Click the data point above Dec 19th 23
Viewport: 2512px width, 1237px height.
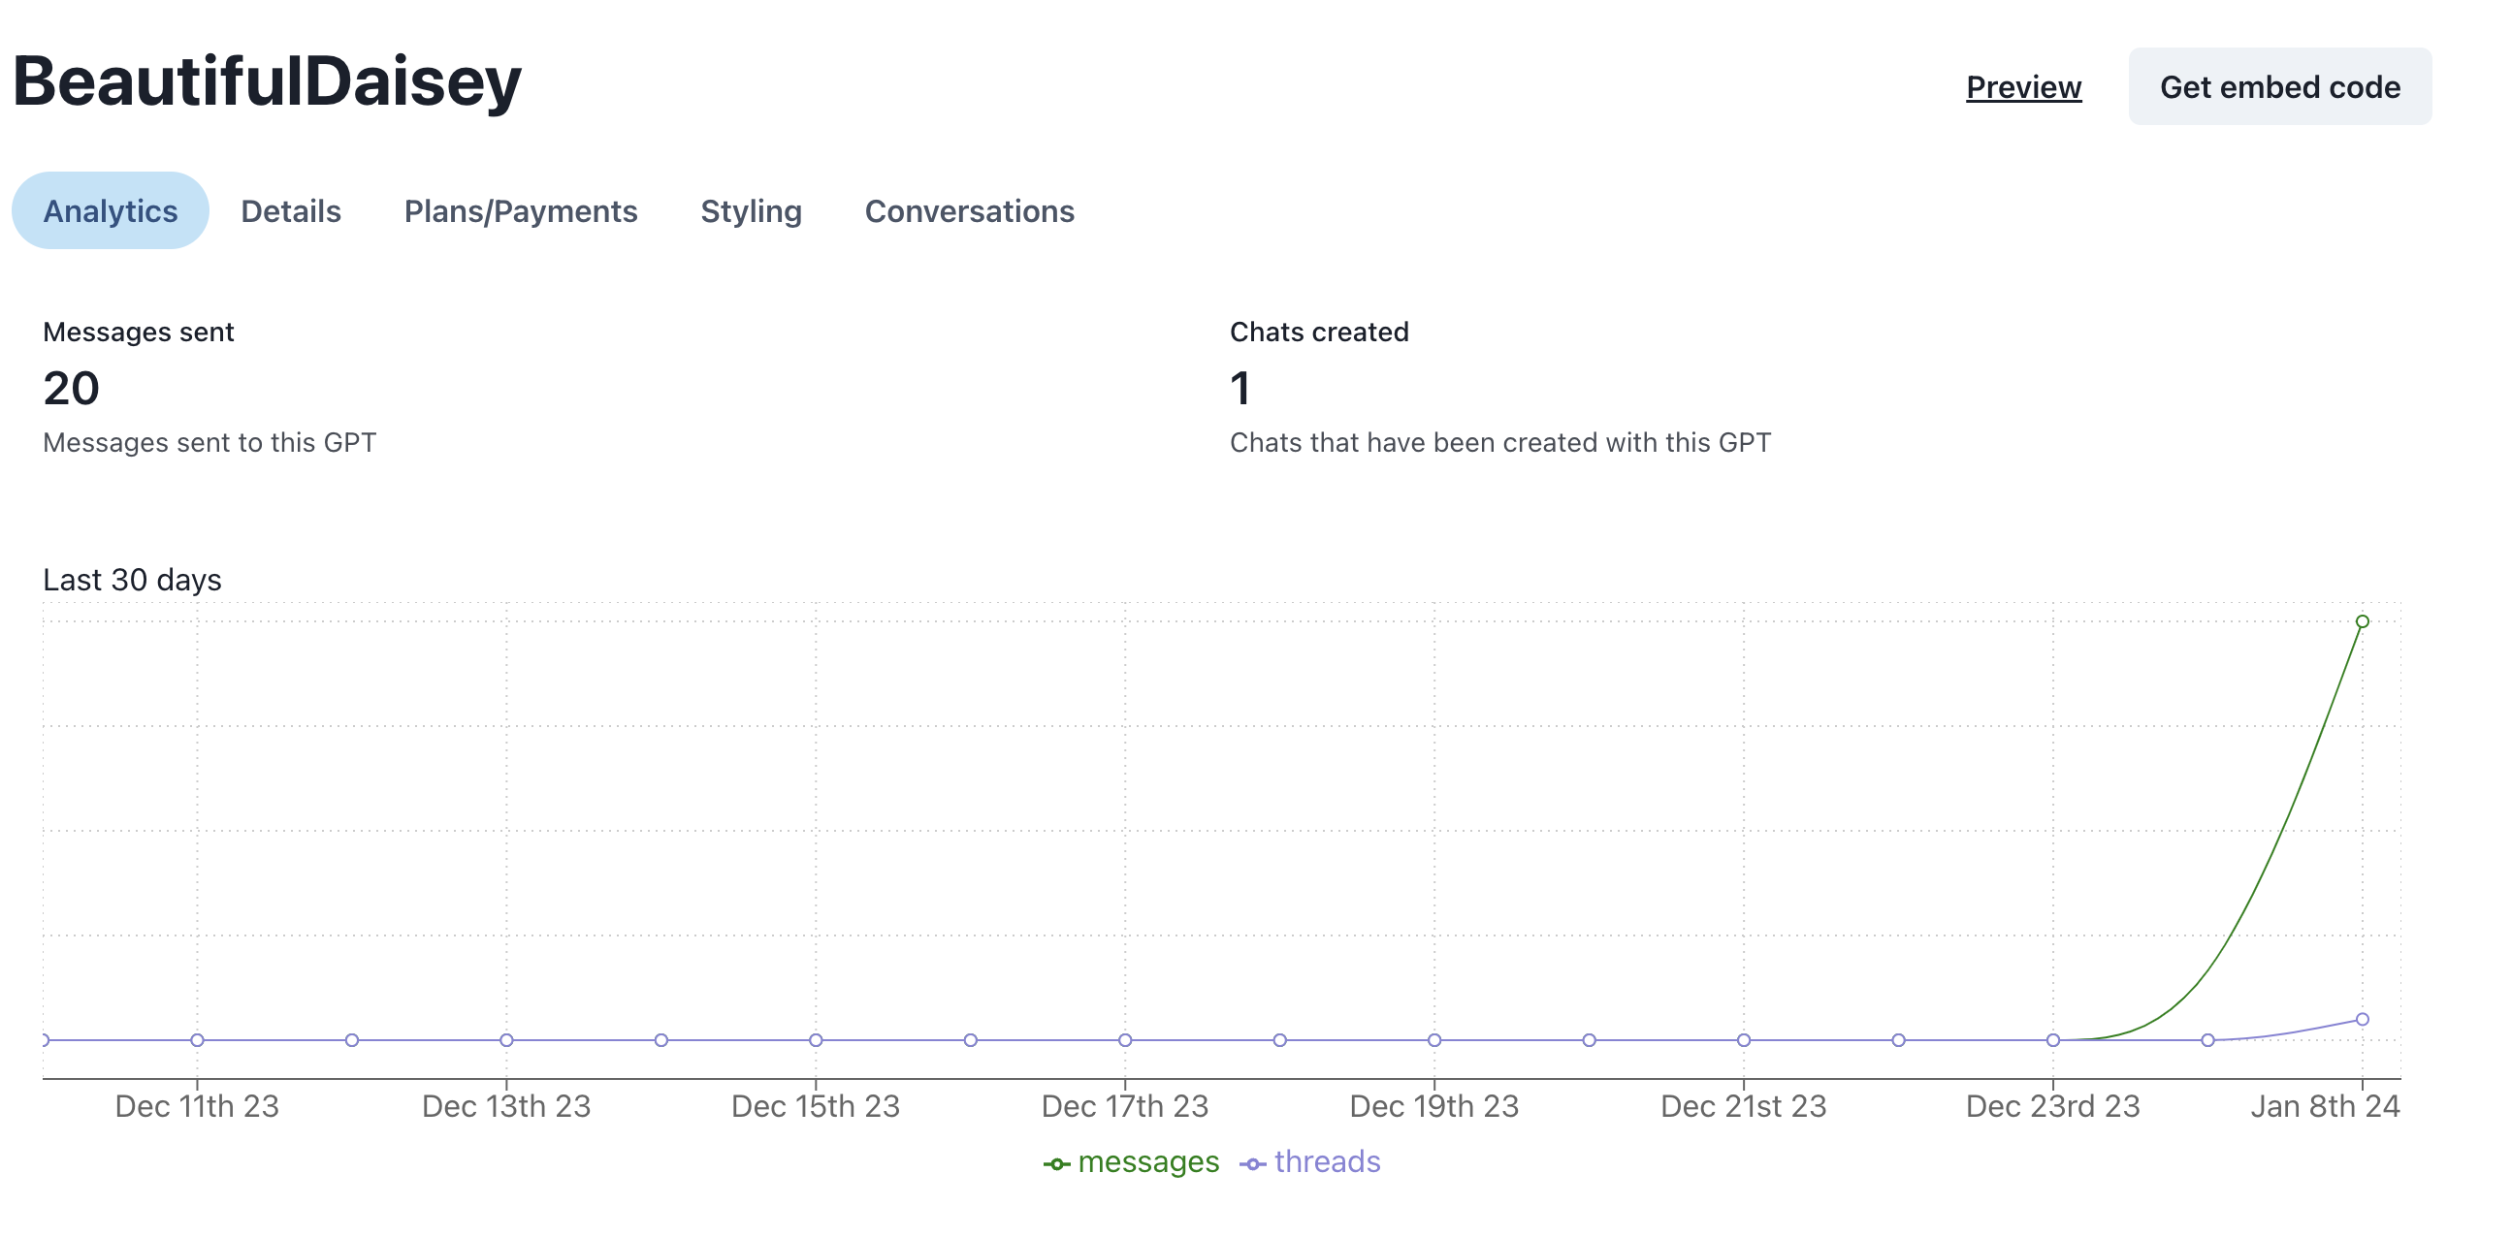coord(1433,1040)
